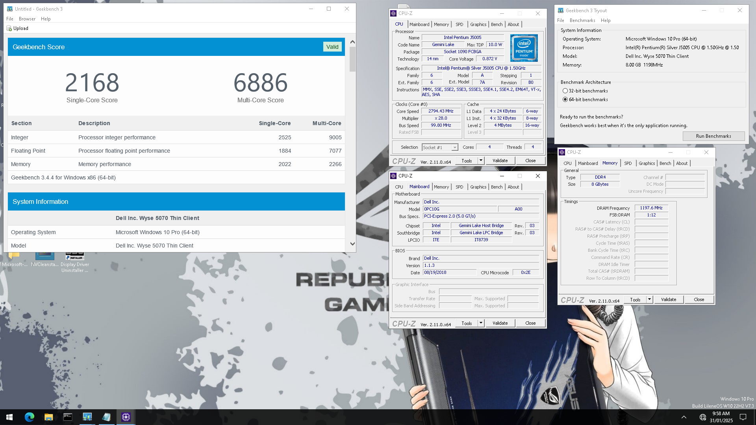Click Validate in top CPU-Z window
756x425 pixels.
(x=500, y=161)
